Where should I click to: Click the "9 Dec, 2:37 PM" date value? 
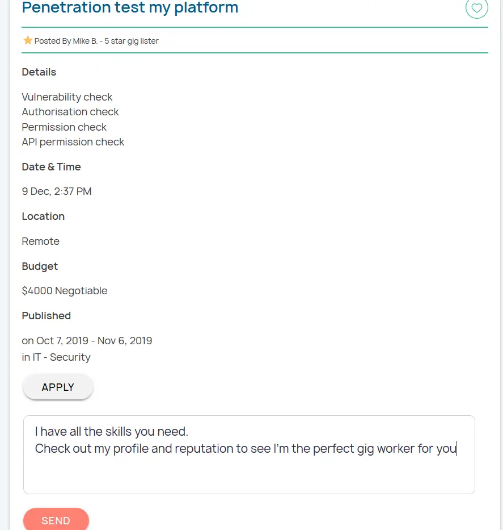pos(57,191)
